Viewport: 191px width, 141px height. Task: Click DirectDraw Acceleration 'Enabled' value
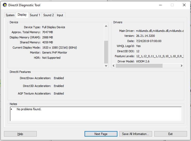(59, 78)
